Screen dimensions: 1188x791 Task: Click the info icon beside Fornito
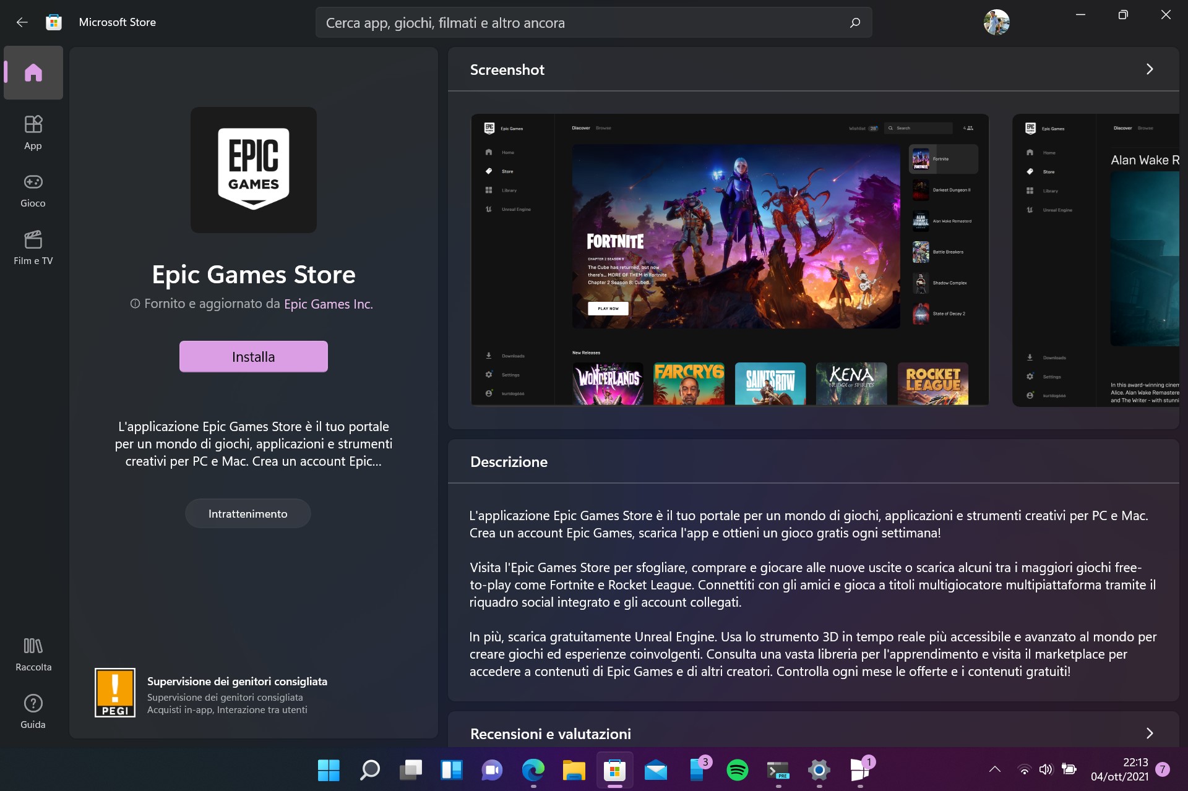135,304
